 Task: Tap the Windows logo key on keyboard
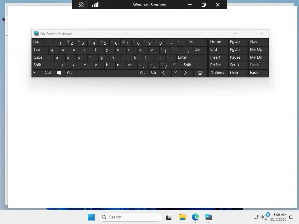[59, 73]
